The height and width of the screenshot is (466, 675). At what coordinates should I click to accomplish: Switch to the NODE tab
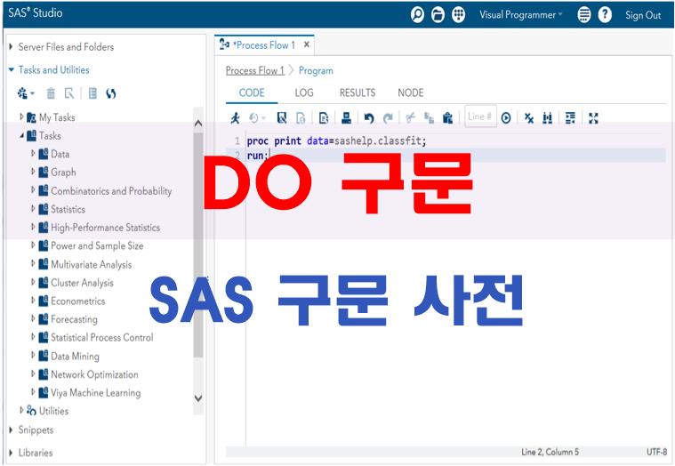tap(410, 92)
